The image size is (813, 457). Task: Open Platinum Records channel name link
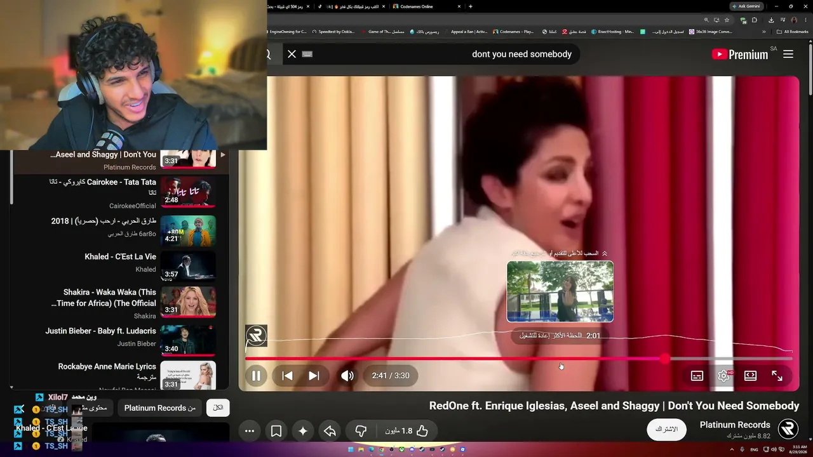pyautogui.click(x=735, y=425)
